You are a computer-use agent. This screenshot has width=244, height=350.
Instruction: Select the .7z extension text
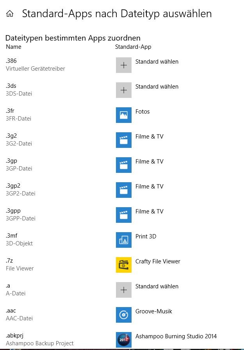9,261
